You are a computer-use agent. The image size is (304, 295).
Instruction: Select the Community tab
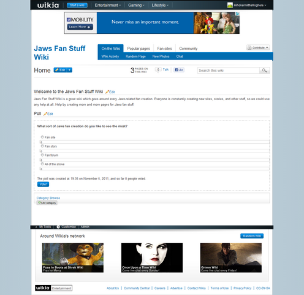188,49
